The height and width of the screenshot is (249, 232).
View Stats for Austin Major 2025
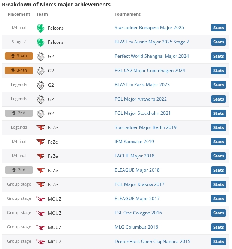point(219,42)
